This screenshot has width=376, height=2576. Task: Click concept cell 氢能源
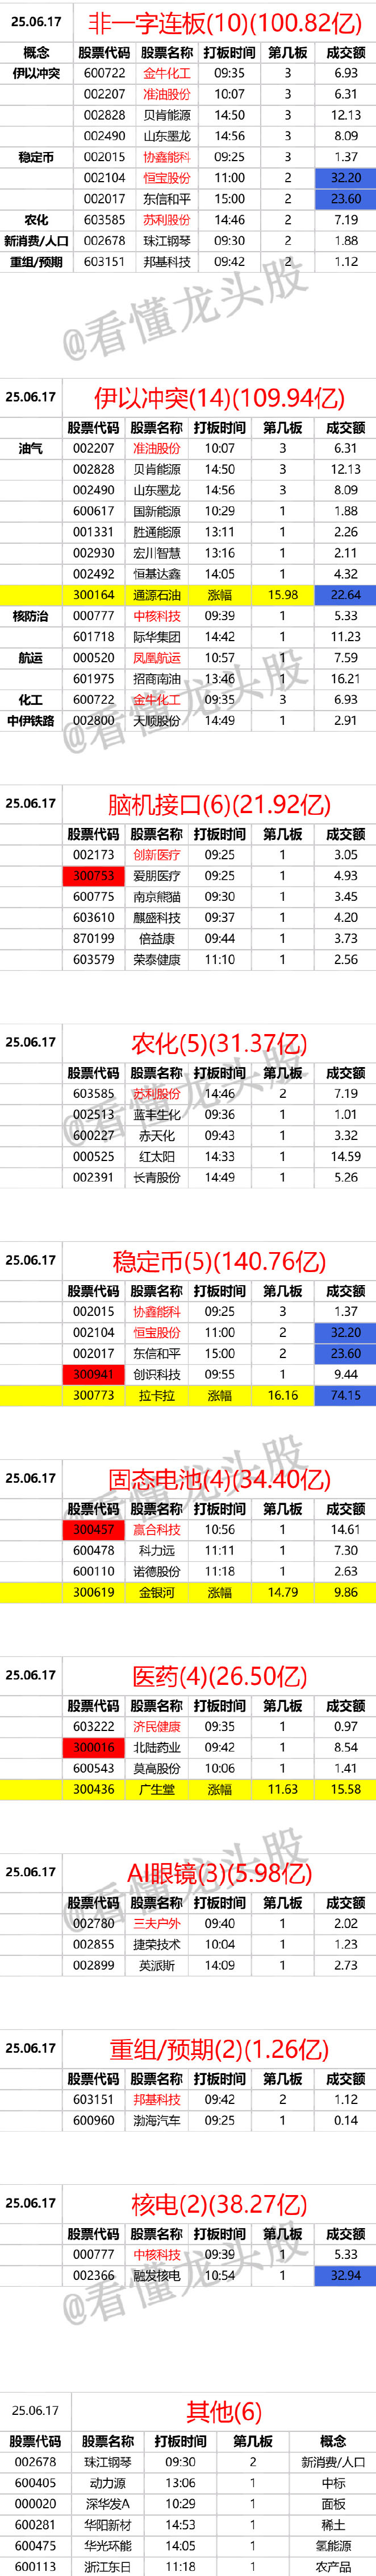pos(333,2547)
